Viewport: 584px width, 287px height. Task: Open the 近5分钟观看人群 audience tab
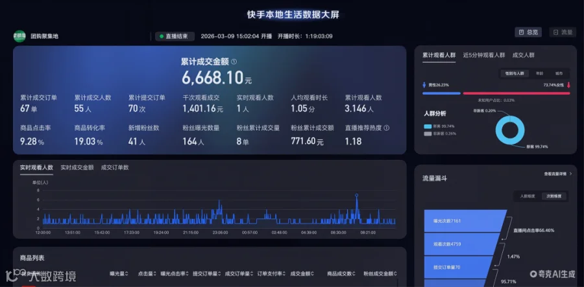click(484, 55)
